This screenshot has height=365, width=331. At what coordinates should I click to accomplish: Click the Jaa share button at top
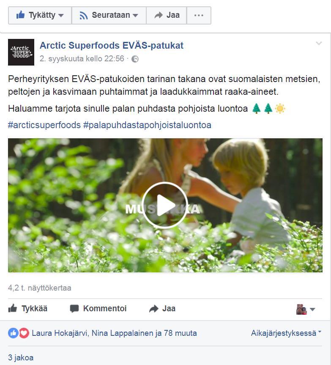(167, 15)
